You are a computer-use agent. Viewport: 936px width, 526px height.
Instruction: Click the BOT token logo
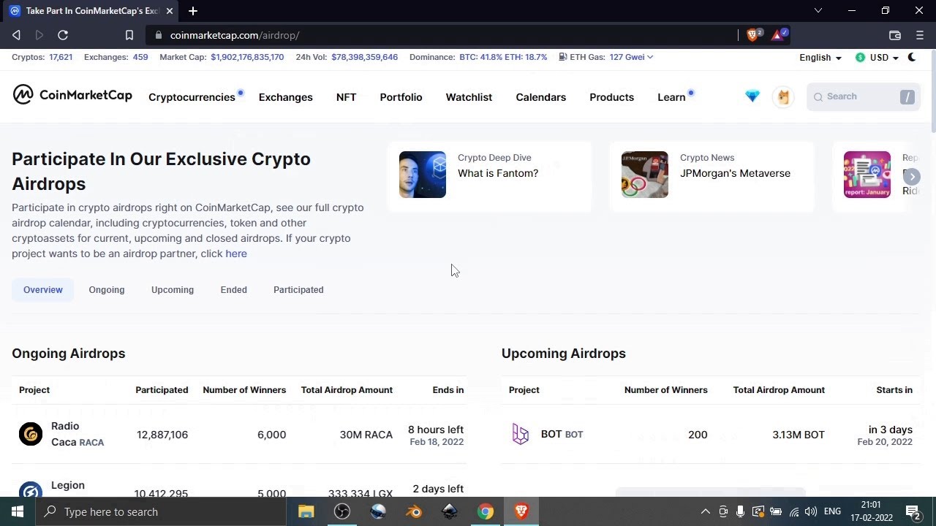tap(521, 434)
